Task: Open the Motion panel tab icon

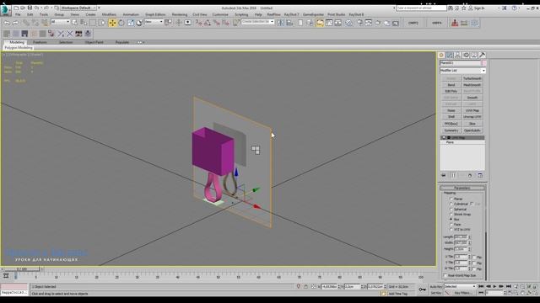Action: pos(466,55)
